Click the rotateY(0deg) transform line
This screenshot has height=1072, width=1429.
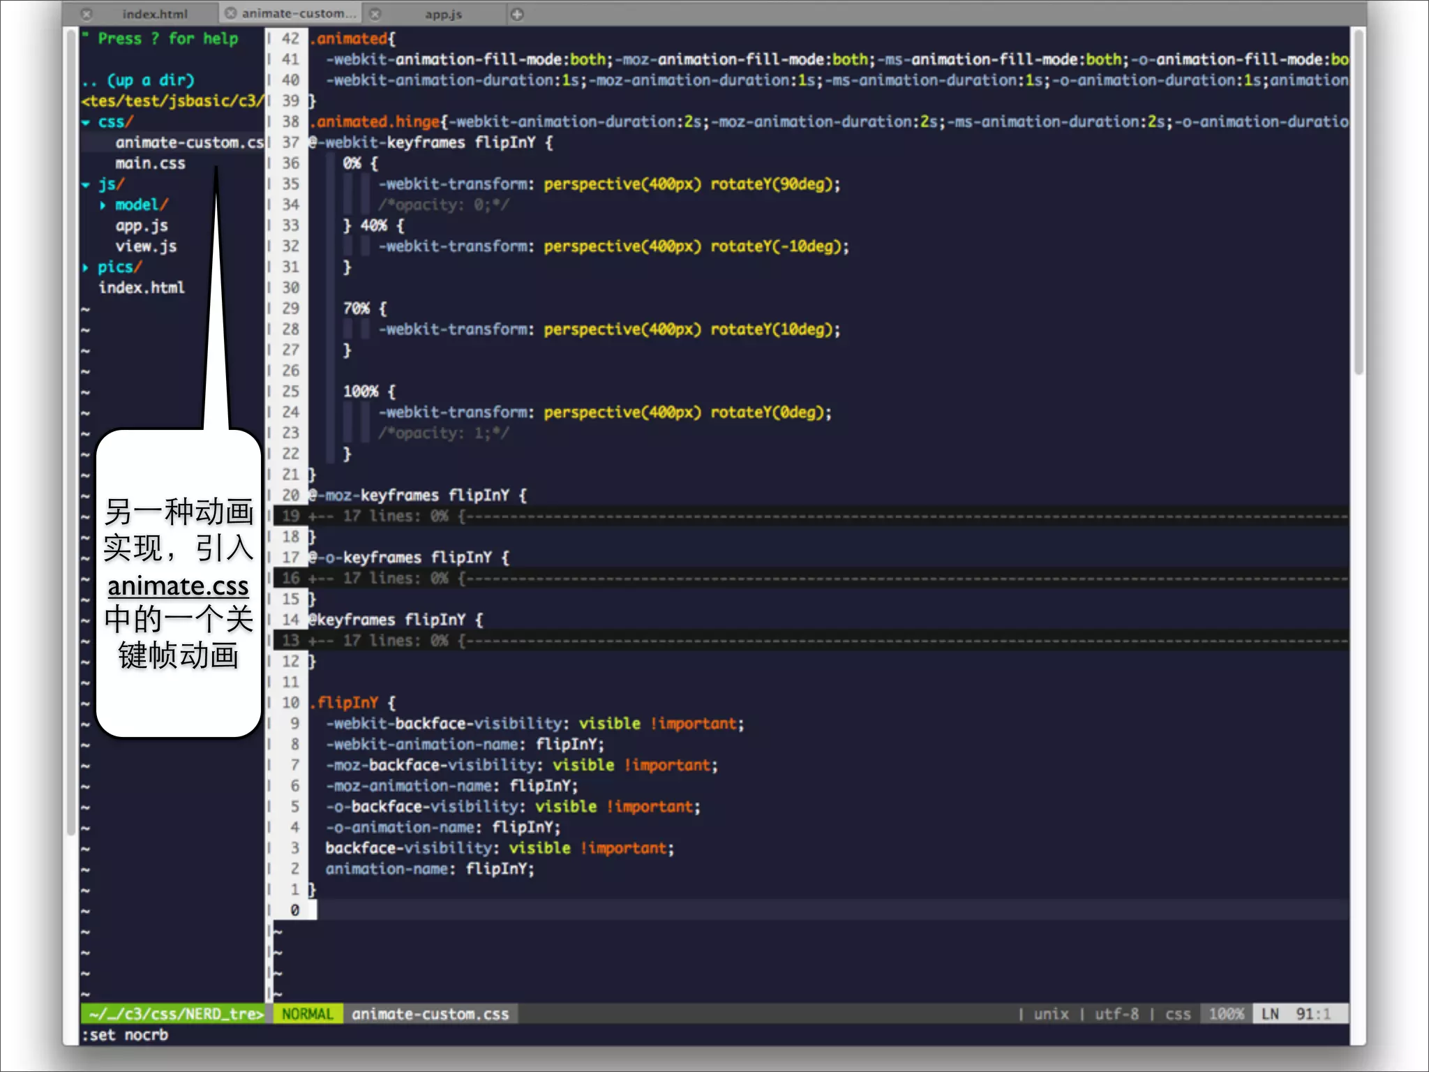pos(606,412)
